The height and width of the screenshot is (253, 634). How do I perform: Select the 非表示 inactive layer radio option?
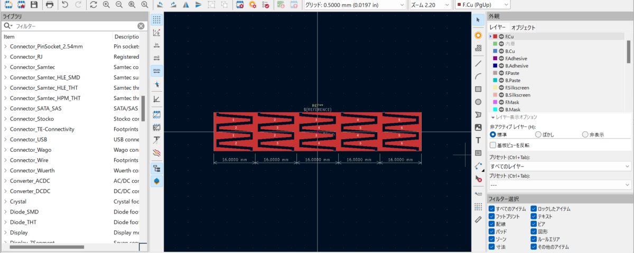[x=585, y=134]
